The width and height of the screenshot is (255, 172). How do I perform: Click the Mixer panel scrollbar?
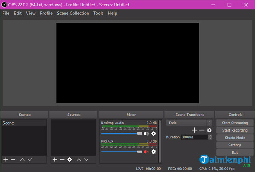pos(160,141)
